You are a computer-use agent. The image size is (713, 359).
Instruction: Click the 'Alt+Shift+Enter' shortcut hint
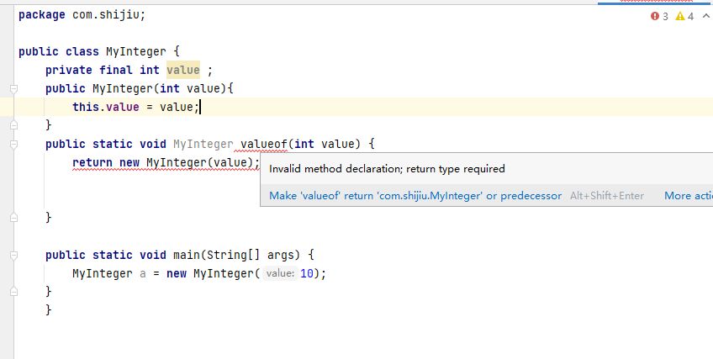[606, 196]
